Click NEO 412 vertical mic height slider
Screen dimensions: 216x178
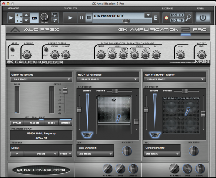coord(136,122)
